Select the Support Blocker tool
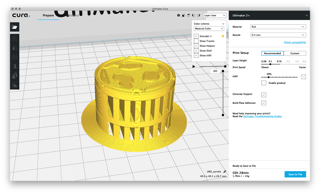The height and width of the screenshot is (194, 320). (15, 85)
